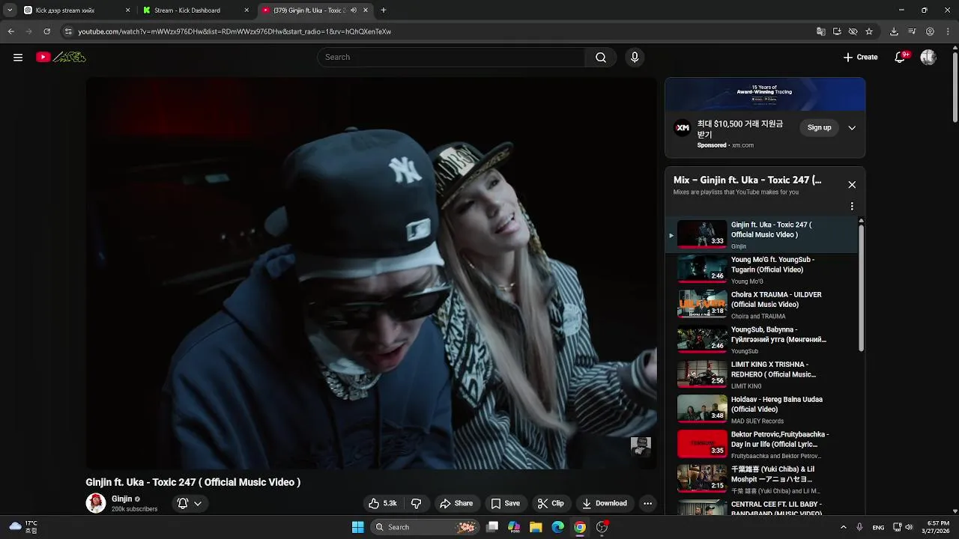Viewport: 959px width, 539px height.
Task: Click the Create button
Action: click(860, 58)
